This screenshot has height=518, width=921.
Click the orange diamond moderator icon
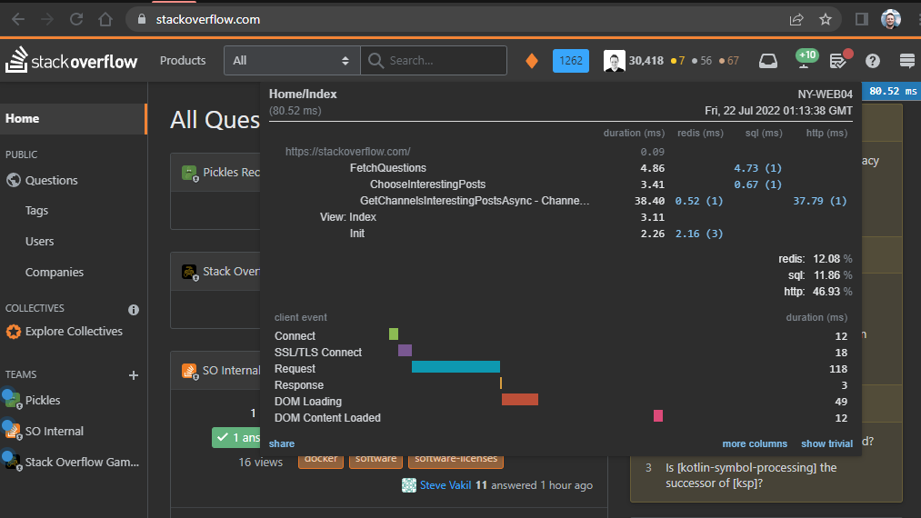(532, 61)
